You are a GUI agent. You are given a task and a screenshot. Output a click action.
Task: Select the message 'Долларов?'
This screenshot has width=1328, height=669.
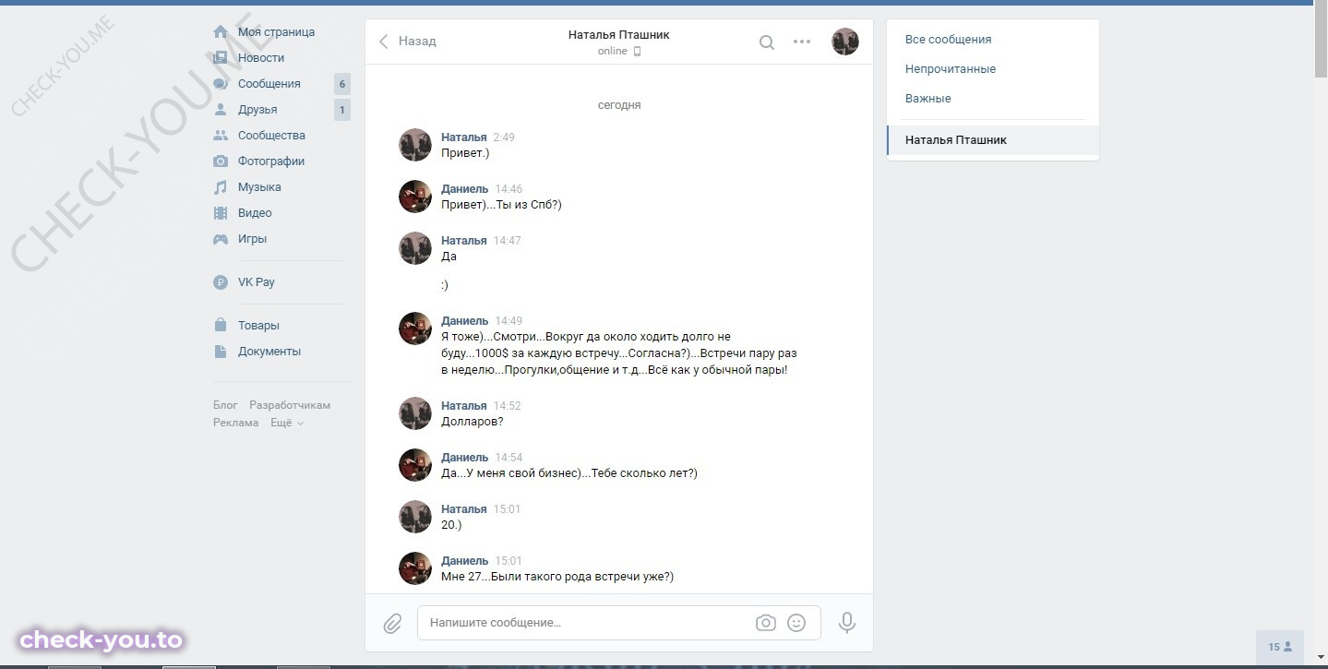click(473, 422)
